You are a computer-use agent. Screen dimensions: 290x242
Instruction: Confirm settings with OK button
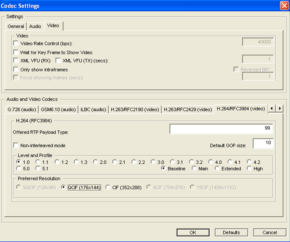pyautogui.click(x=193, y=232)
